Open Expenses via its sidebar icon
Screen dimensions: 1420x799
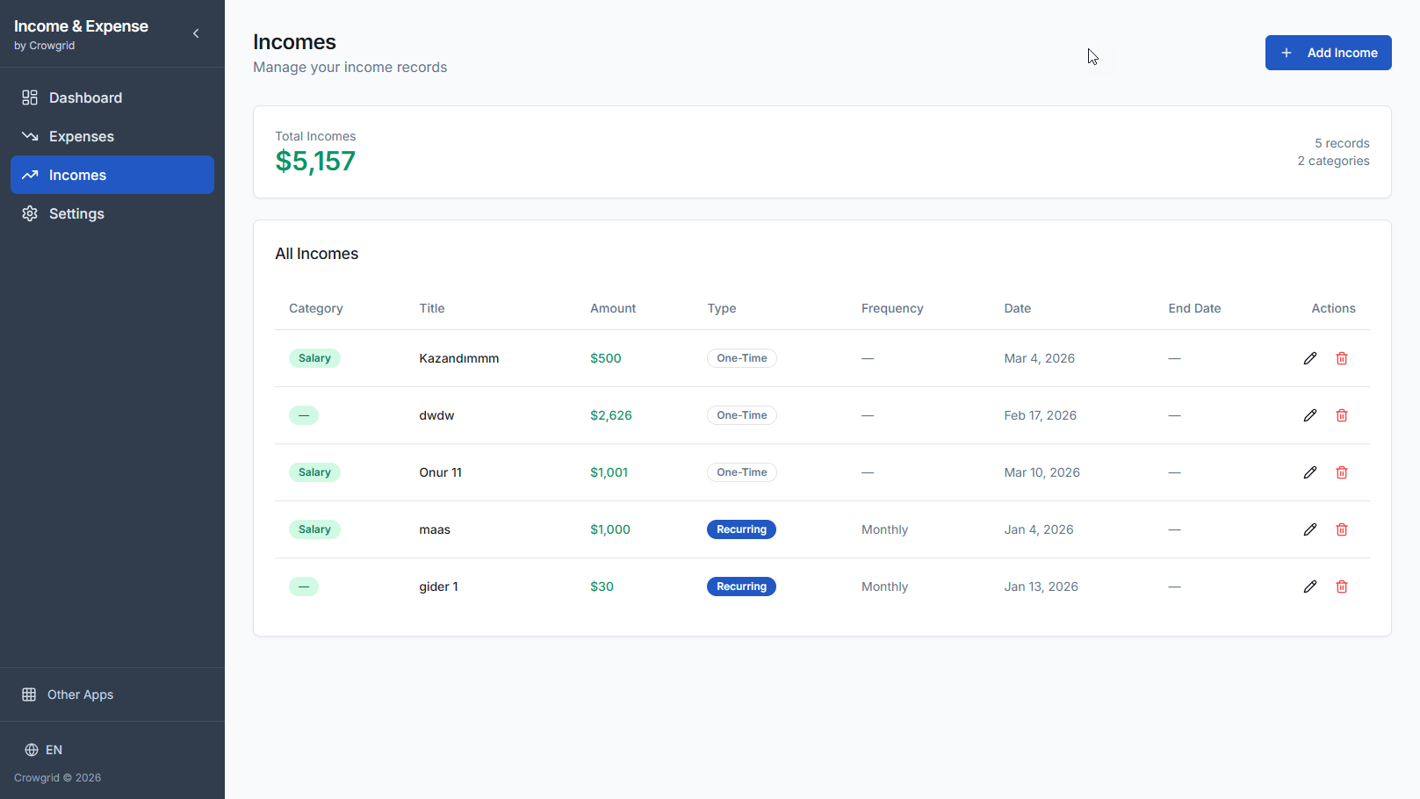click(30, 136)
